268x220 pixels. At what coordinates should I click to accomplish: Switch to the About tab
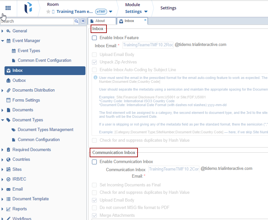pos(100,21)
